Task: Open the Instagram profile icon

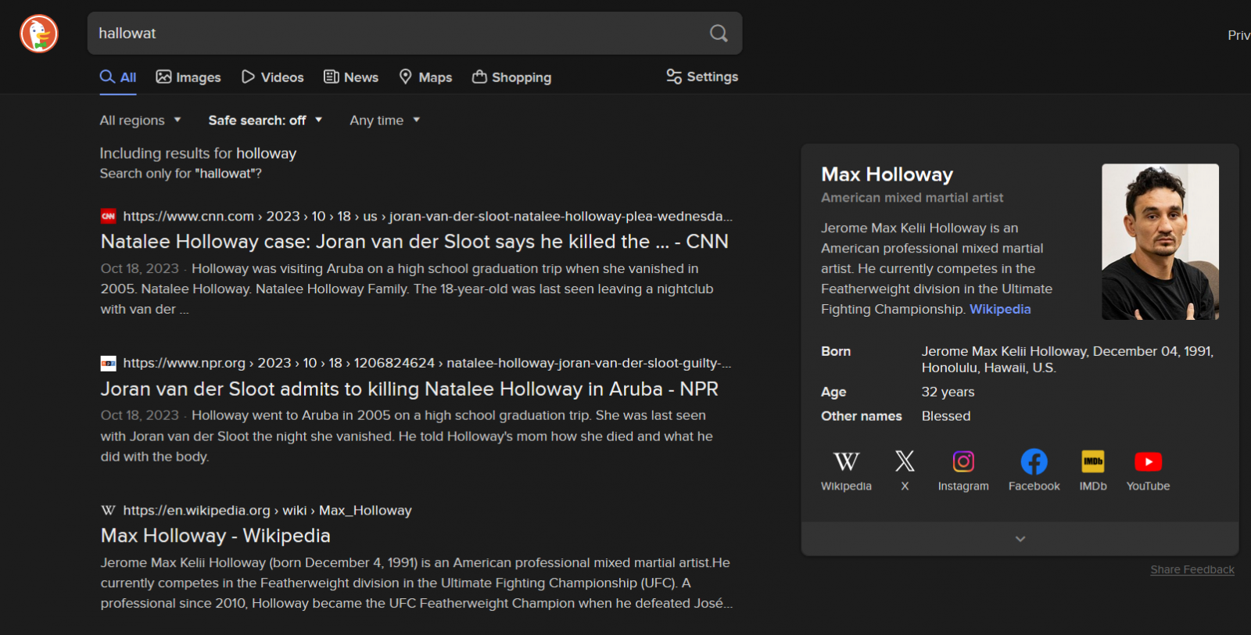Action: coord(963,470)
